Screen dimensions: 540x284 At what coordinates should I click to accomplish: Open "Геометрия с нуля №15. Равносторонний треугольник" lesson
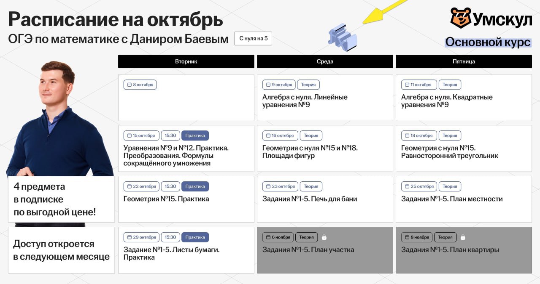[x=449, y=152]
